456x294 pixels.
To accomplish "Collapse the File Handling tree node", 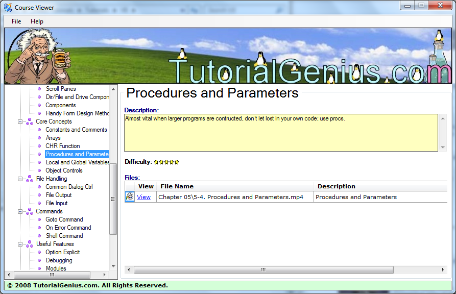I will click(20, 179).
